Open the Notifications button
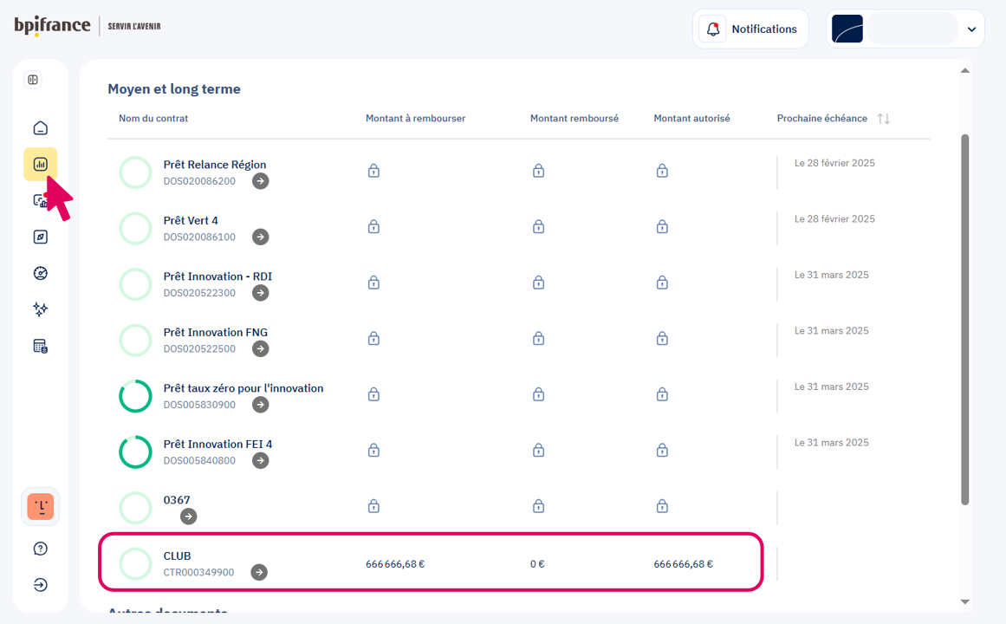1006x624 pixels. coord(750,29)
